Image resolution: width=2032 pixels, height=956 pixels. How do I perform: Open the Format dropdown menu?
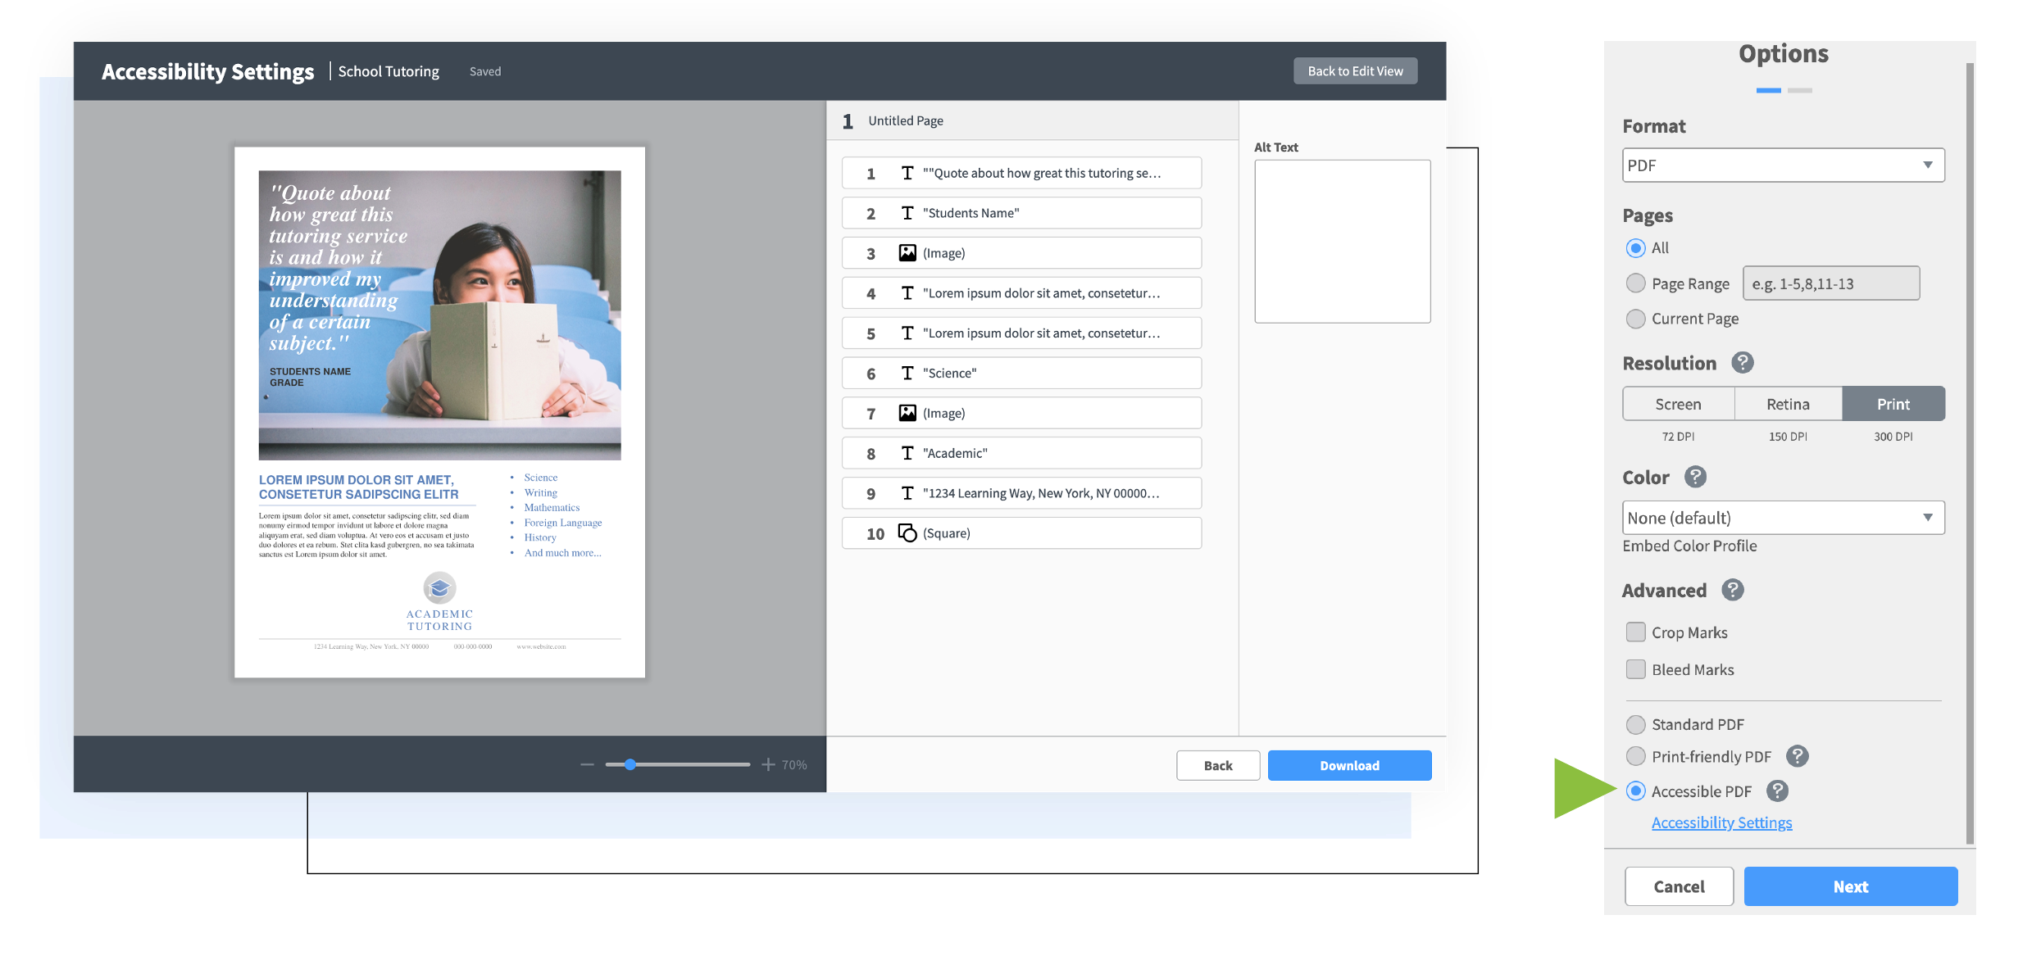[x=1783, y=165]
